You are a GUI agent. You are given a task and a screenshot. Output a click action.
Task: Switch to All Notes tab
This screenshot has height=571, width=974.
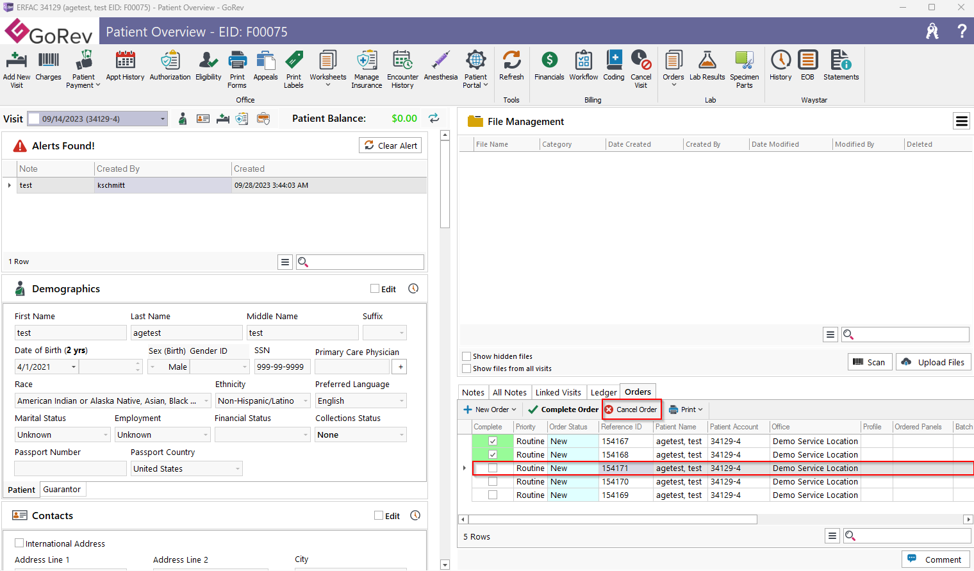(x=509, y=392)
